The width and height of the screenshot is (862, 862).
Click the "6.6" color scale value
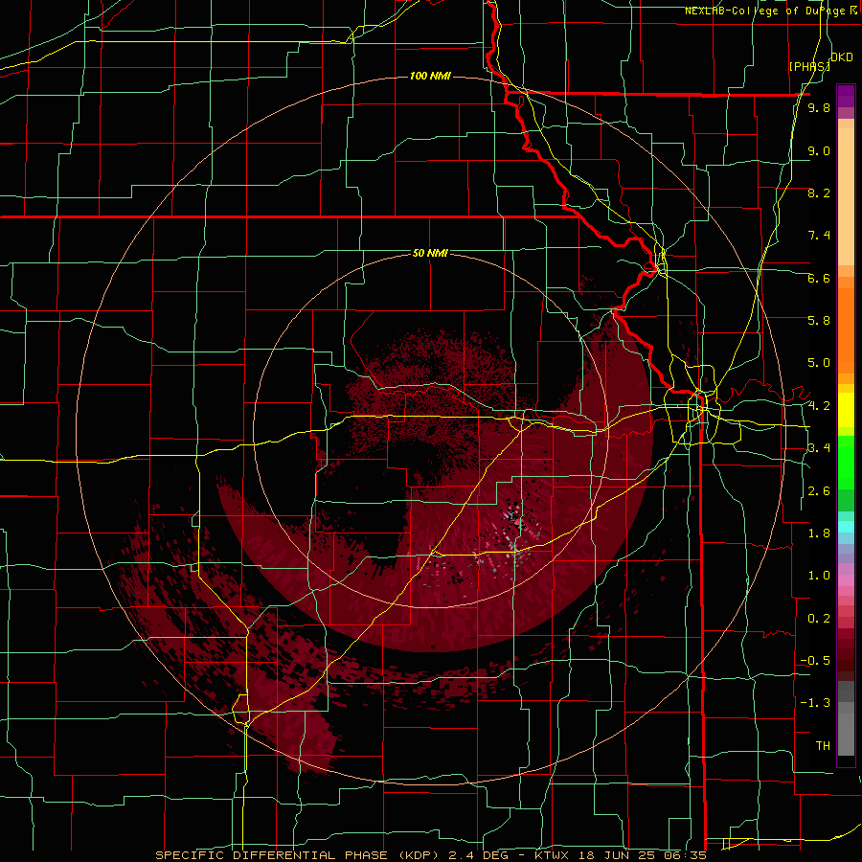coord(819,278)
